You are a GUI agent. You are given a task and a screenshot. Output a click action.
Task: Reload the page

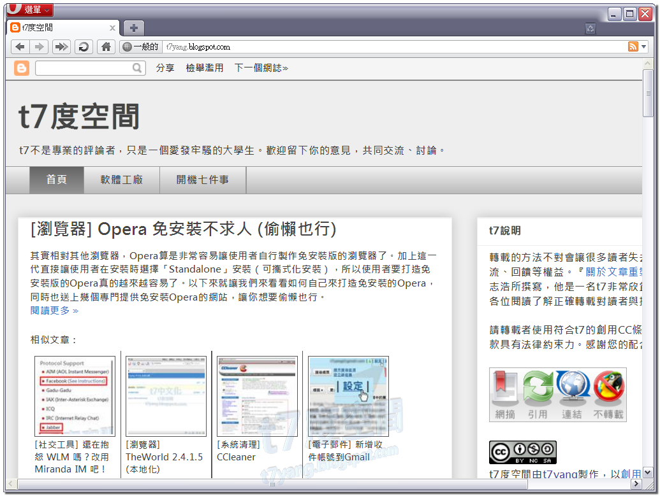point(84,46)
